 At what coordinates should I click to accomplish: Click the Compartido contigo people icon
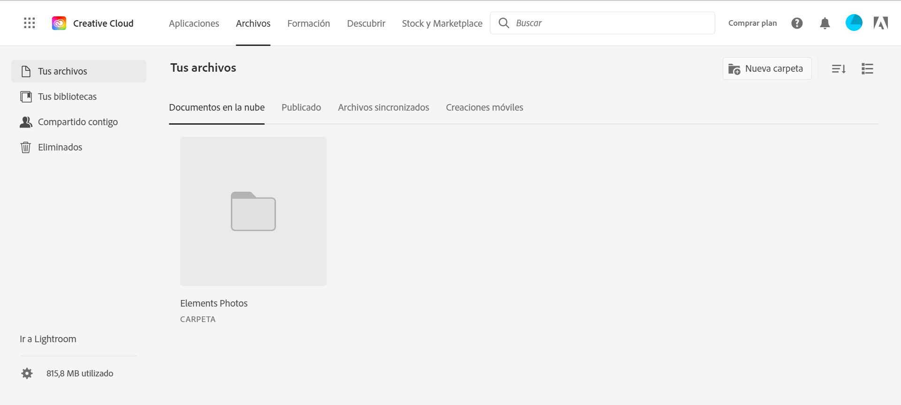click(26, 122)
